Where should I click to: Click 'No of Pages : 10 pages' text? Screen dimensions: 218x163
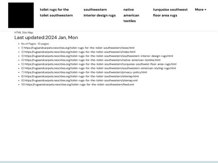(x=35, y=44)
